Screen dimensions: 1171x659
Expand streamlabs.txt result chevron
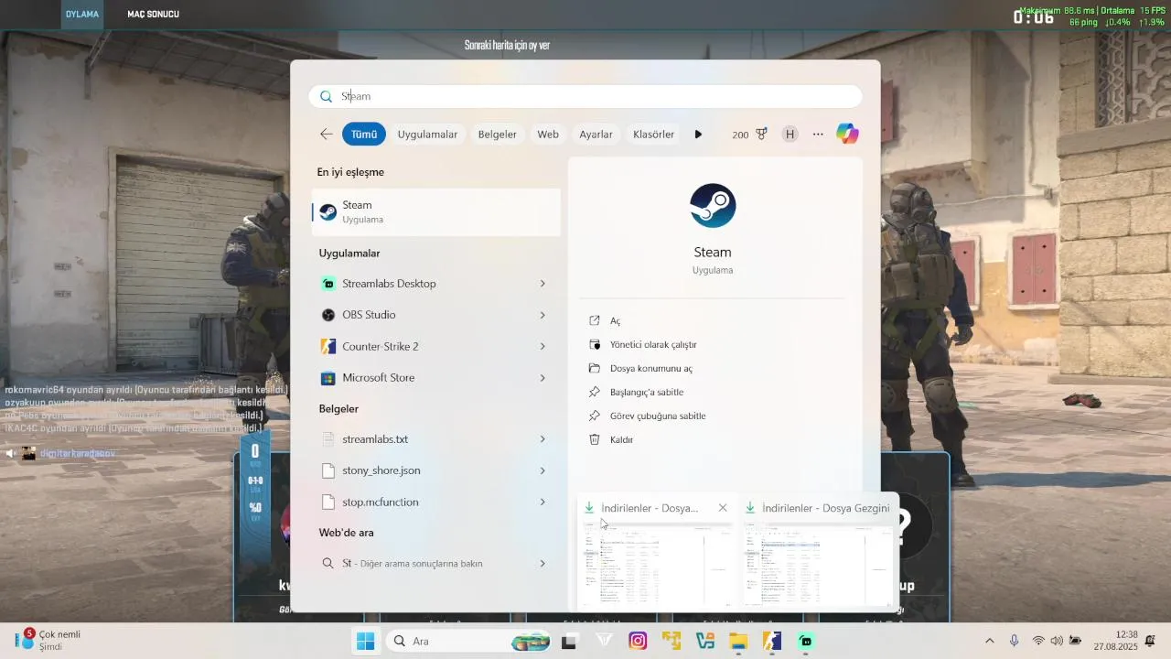coord(543,439)
